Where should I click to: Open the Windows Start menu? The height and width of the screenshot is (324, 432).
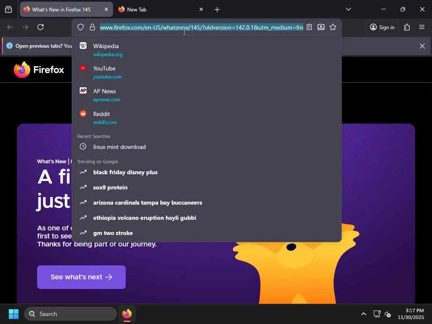pos(13,314)
